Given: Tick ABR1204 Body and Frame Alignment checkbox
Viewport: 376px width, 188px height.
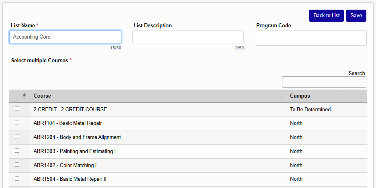Looking at the screenshot, I should [x=17, y=137].
